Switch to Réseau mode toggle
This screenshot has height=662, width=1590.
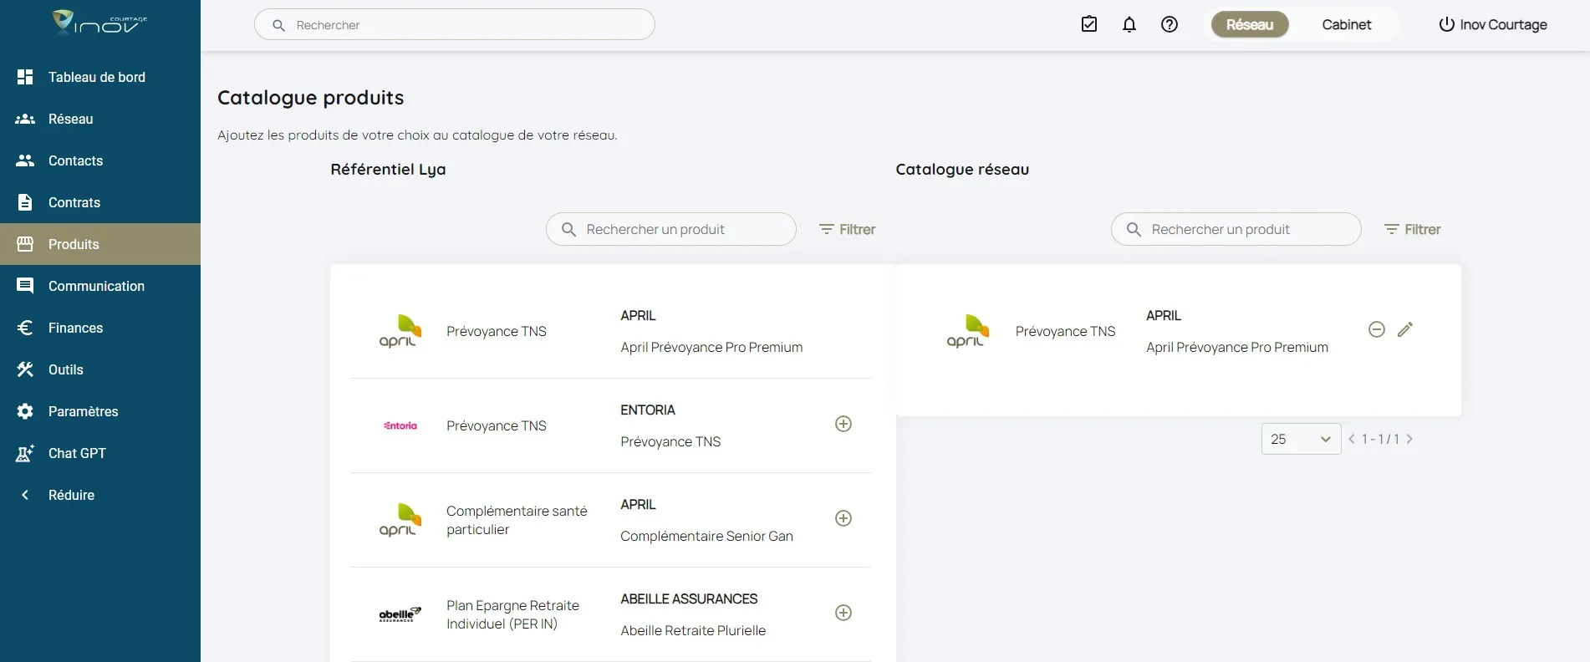(1250, 24)
